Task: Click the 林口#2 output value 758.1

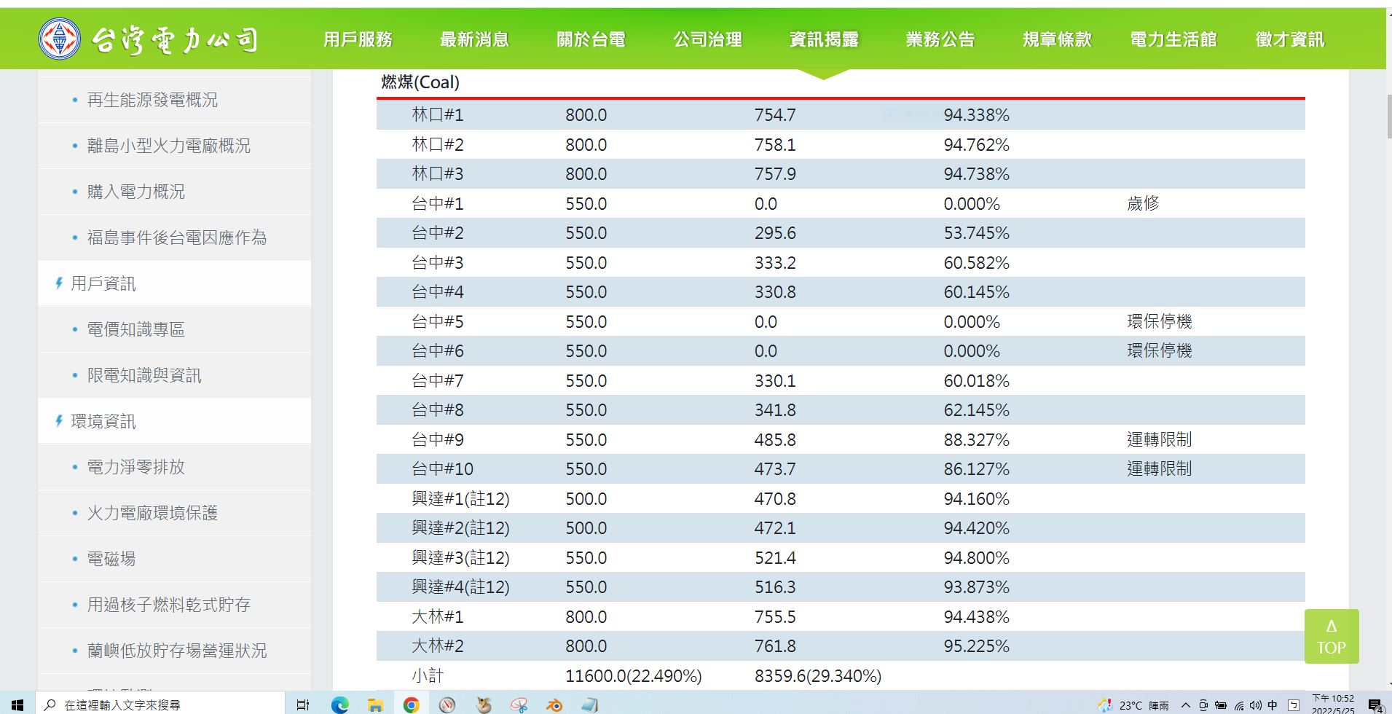Action: (775, 145)
